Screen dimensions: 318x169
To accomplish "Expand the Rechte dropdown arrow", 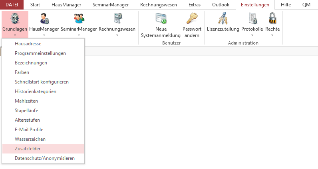I will (x=272, y=35).
